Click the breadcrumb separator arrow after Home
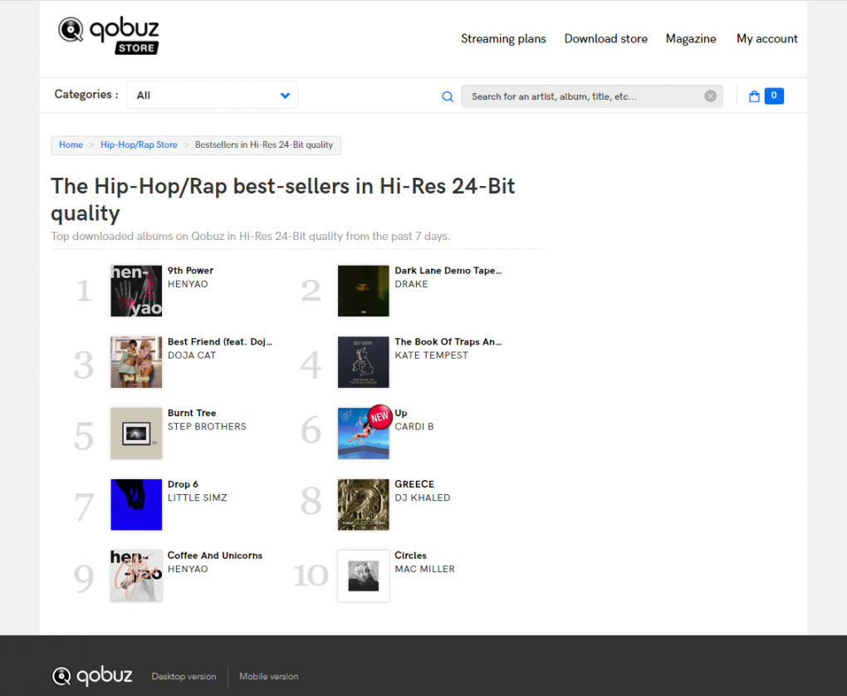847x696 pixels. point(90,145)
